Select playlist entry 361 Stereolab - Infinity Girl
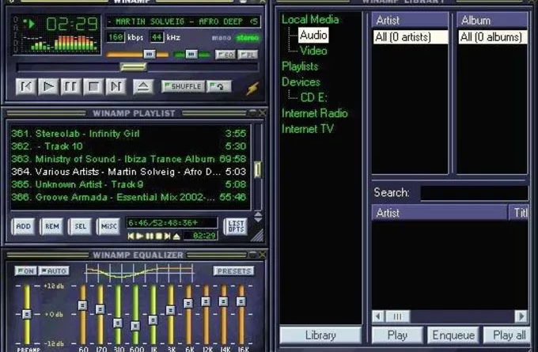The height and width of the screenshot is (352, 538). [x=128, y=134]
